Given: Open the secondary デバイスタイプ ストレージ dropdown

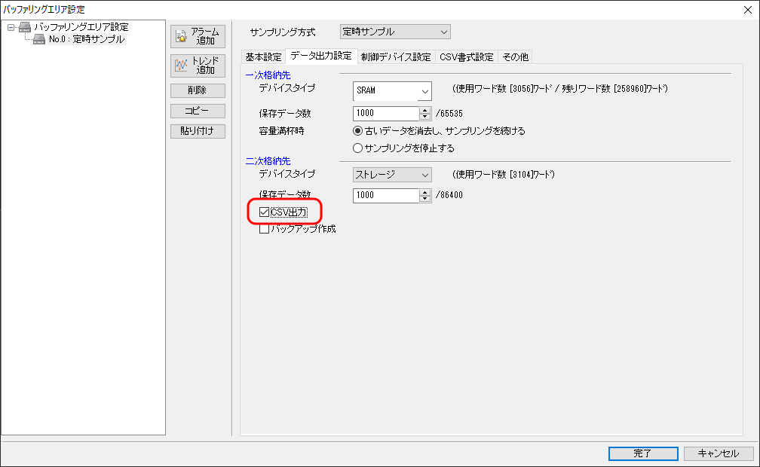Looking at the screenshot, I should tap(392, 175).
